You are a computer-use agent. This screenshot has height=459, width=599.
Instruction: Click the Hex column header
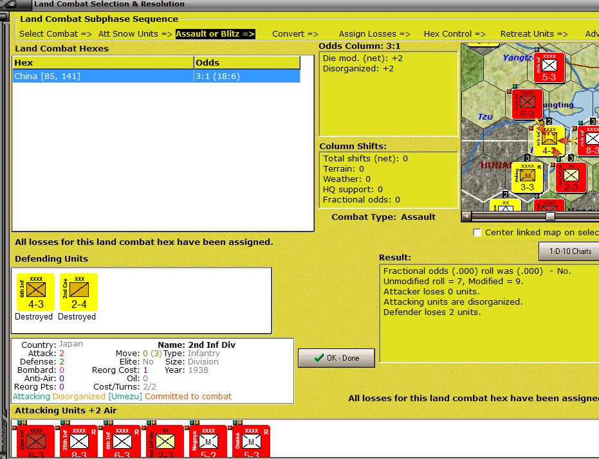click(x=103, y=62)
